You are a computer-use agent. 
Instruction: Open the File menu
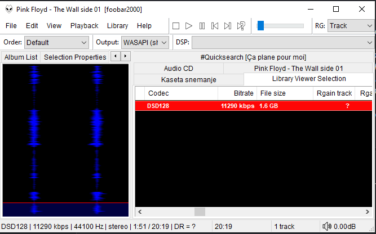(11, 26)
